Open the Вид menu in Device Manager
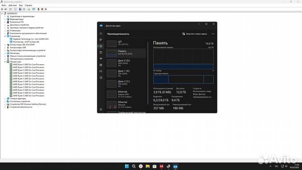Screen dimensions: 302x170 (x=21, y=5)
